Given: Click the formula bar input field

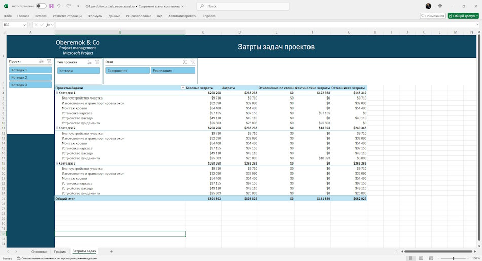Looking at the screenshot, I should click(265, 25).
